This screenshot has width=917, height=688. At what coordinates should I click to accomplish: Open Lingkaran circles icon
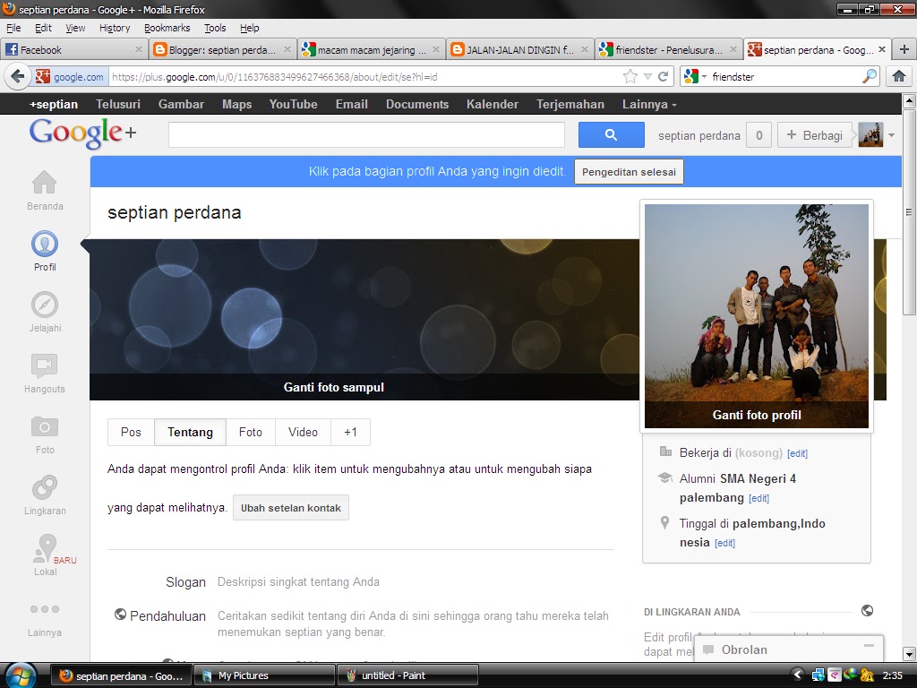(45, 487)
